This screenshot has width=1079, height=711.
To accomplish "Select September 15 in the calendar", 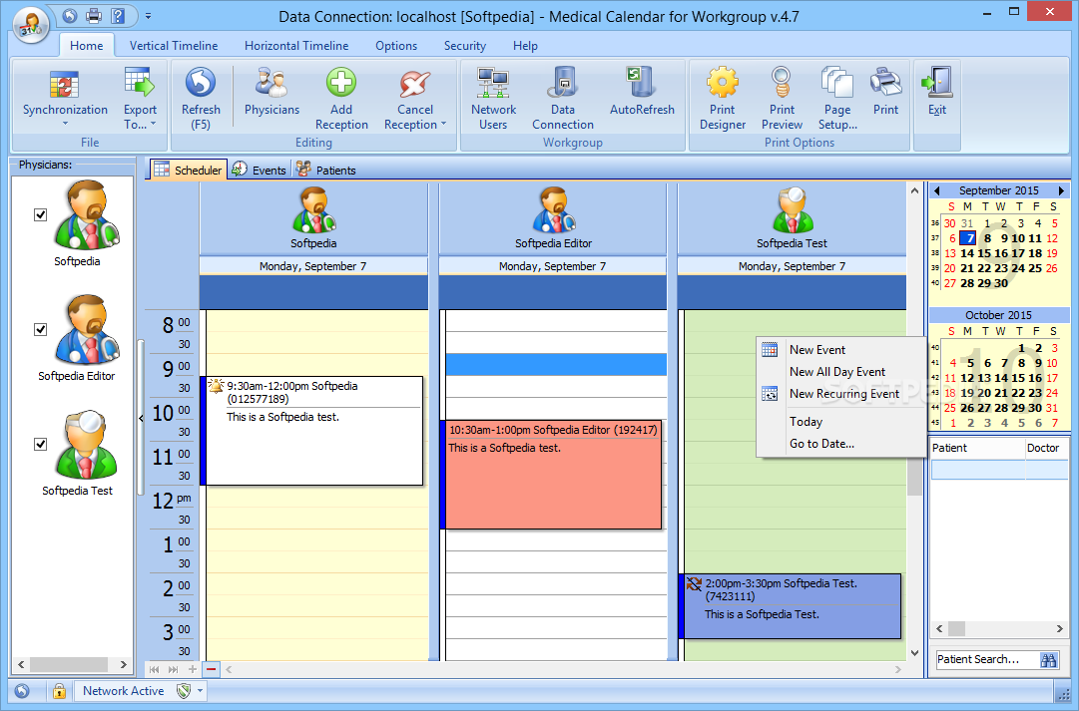I will [x=984, y=253].
